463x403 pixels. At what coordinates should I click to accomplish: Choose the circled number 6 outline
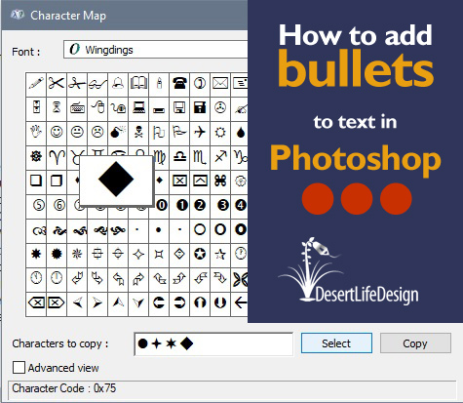(57, 205)
